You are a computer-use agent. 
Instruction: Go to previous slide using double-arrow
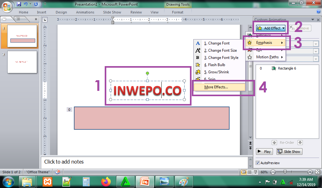click(x=250, y=143)
